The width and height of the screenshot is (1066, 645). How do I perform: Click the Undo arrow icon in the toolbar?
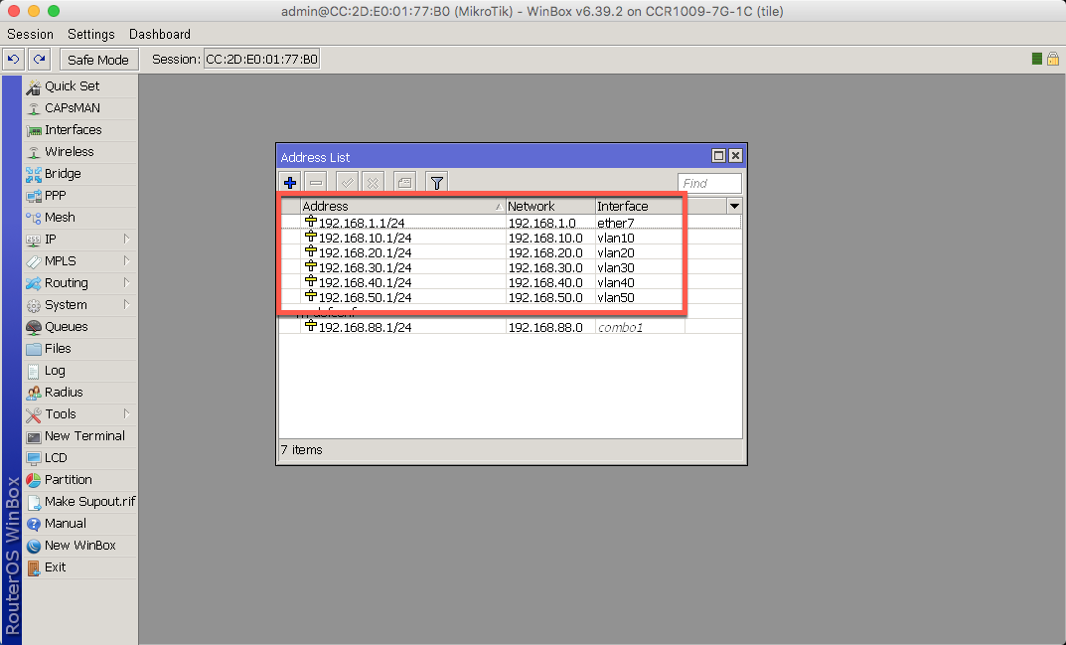pyautogui.click(x=13, y=60)
